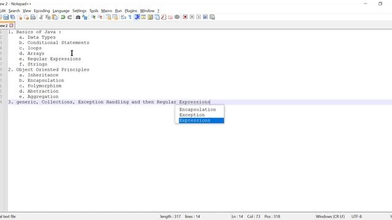Click the Print toolbar icon

tap(33, 17)
